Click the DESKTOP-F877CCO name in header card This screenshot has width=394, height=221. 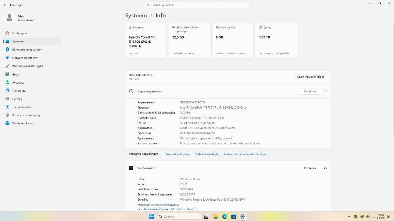141,75
